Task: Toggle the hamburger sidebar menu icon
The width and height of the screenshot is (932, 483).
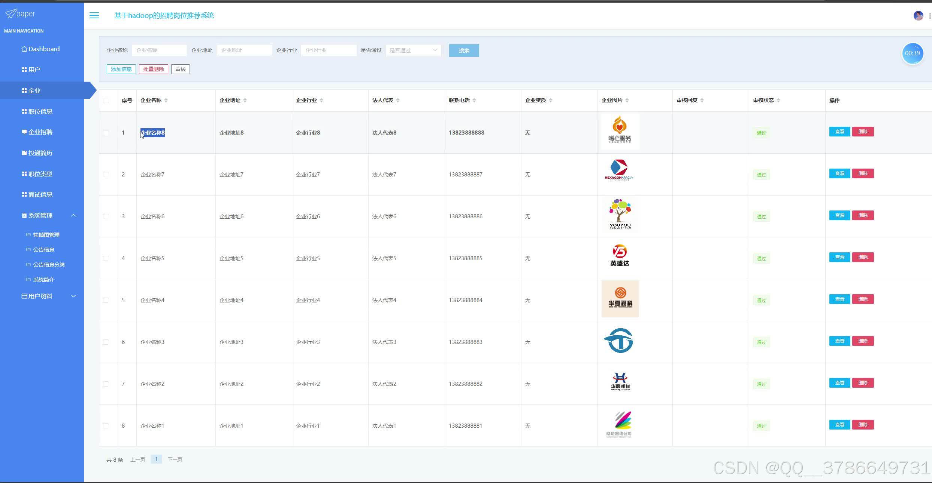Action: click(94, 15)
